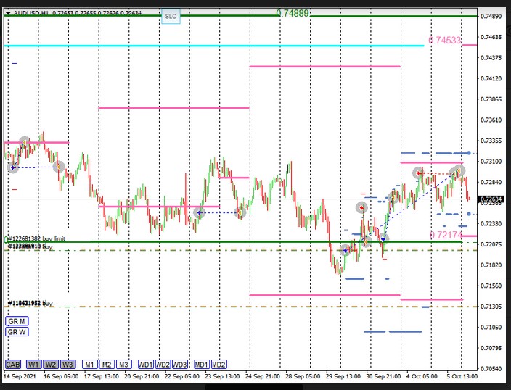Click the pink 0.74533 price label
The image size is (511, 390).
[444, 41]
